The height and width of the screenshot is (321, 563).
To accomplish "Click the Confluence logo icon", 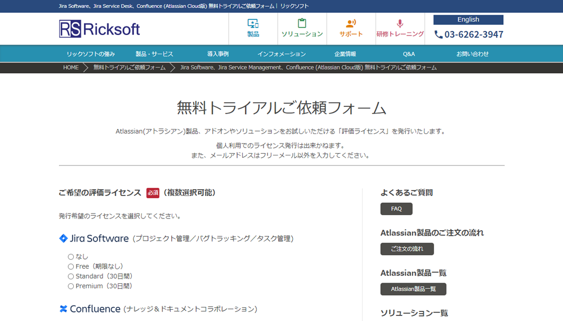I will coord(63,309).
